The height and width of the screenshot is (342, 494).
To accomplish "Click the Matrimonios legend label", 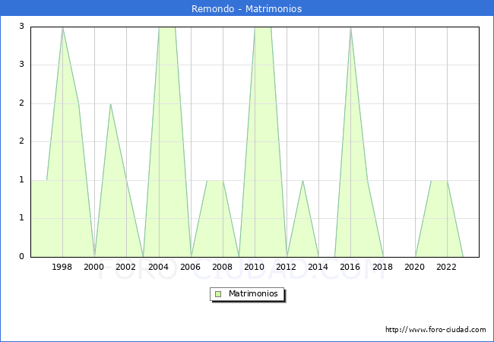I will pos(253,294).
